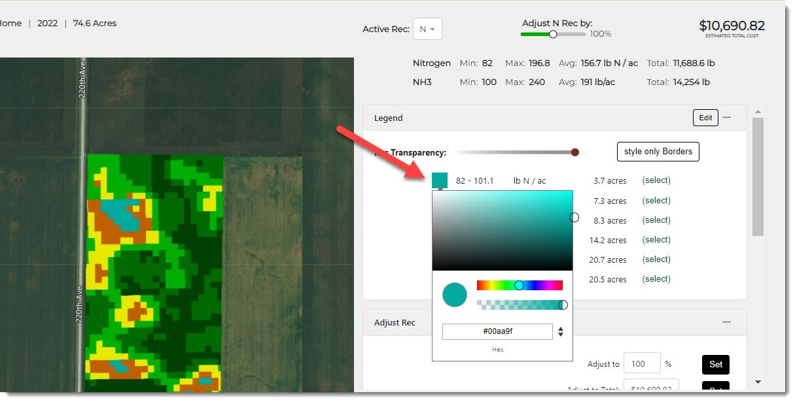Toggle color format with up-down arrows
The height and width of the screenshot is (402, 795).
[561, 332]
